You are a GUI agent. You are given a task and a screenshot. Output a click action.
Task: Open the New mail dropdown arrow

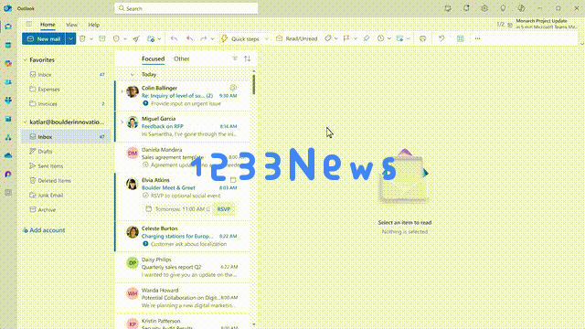click(70, 38)
